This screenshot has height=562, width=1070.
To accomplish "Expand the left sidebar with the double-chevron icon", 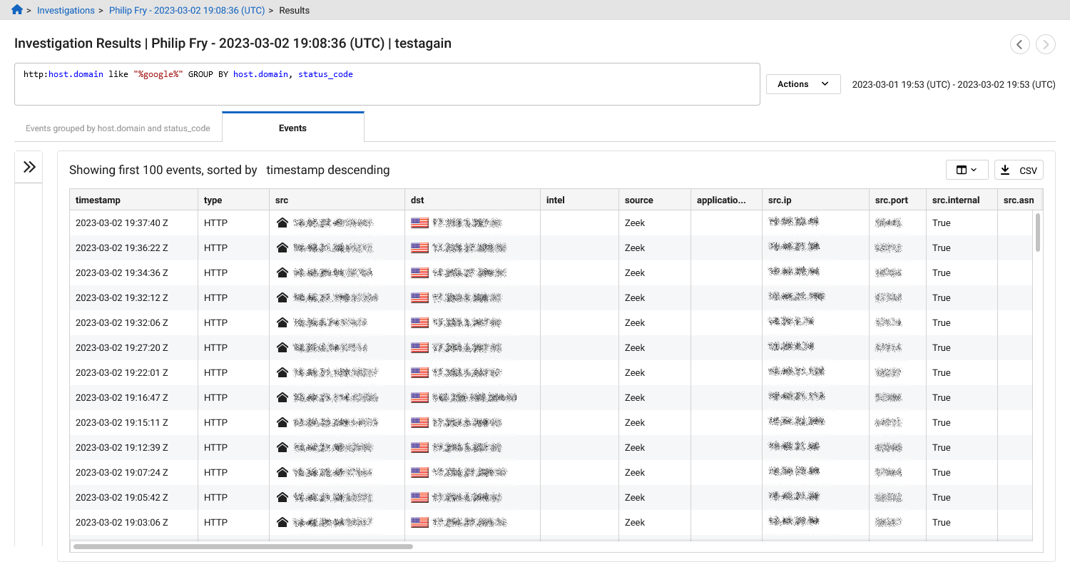I will [x=29, y=166].
